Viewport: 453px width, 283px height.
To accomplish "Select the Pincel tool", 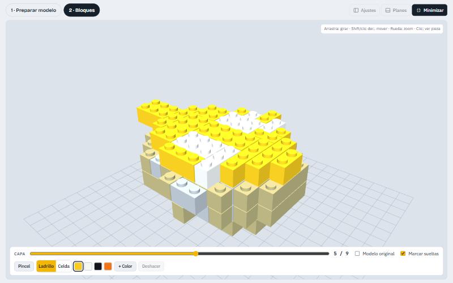I will pyautogui.click(x=24, y=266).
